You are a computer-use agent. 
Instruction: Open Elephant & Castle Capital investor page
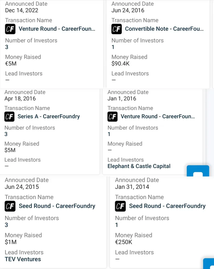coord(139,166)
